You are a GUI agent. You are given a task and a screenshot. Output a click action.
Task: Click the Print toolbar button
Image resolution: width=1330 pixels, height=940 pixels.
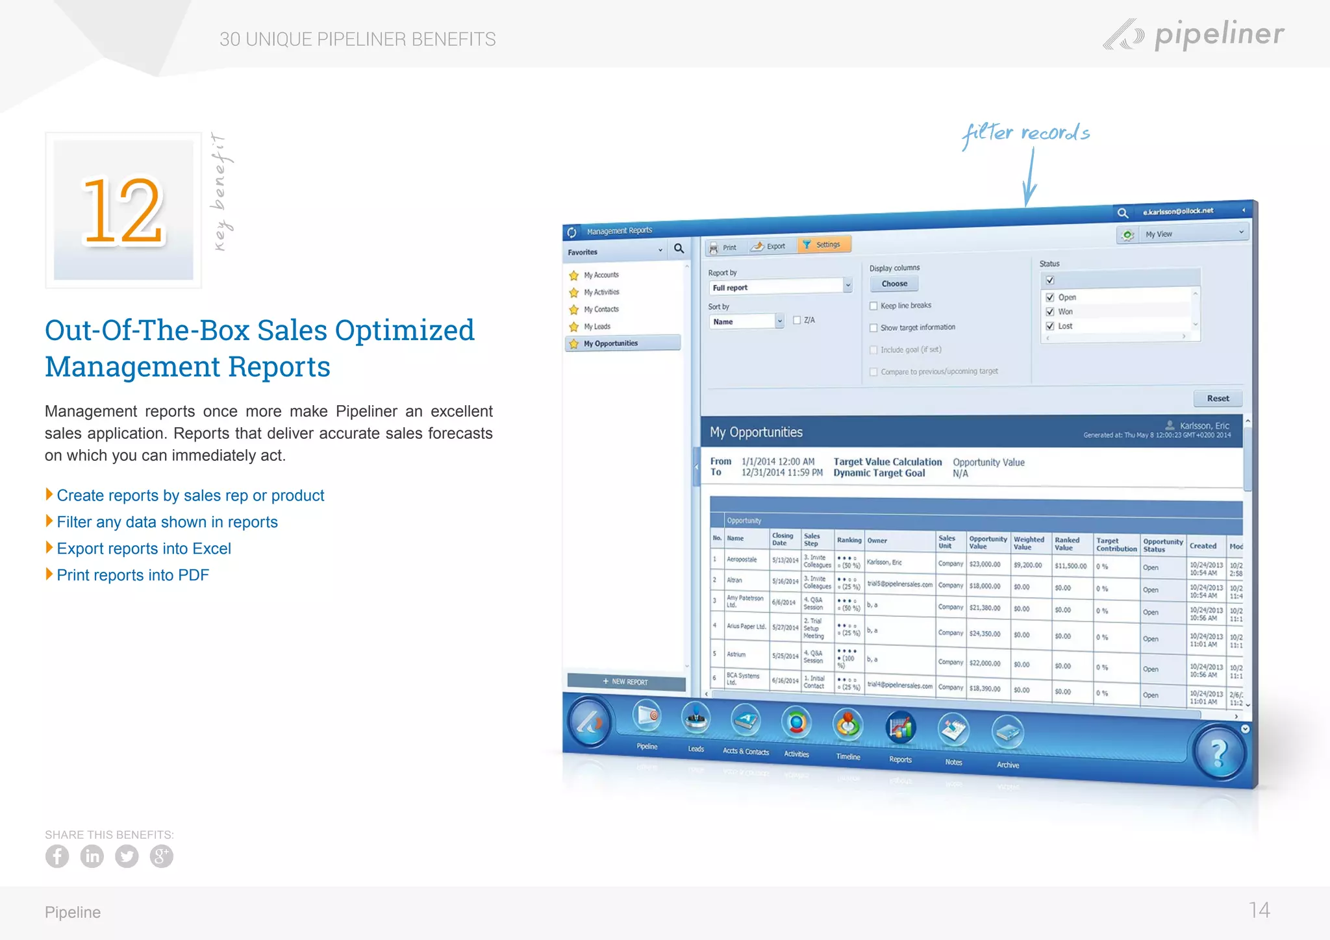[723, 247]
